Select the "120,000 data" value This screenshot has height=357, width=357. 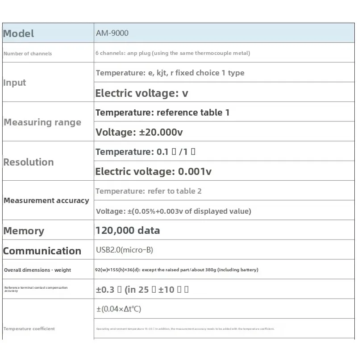[128, 231]
